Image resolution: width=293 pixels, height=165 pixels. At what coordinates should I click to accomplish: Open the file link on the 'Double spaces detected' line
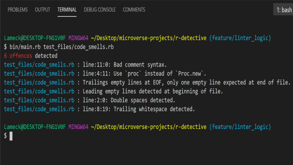(39, 100)
